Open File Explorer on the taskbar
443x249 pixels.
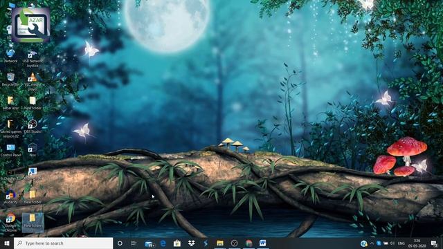tap(220, 243)
